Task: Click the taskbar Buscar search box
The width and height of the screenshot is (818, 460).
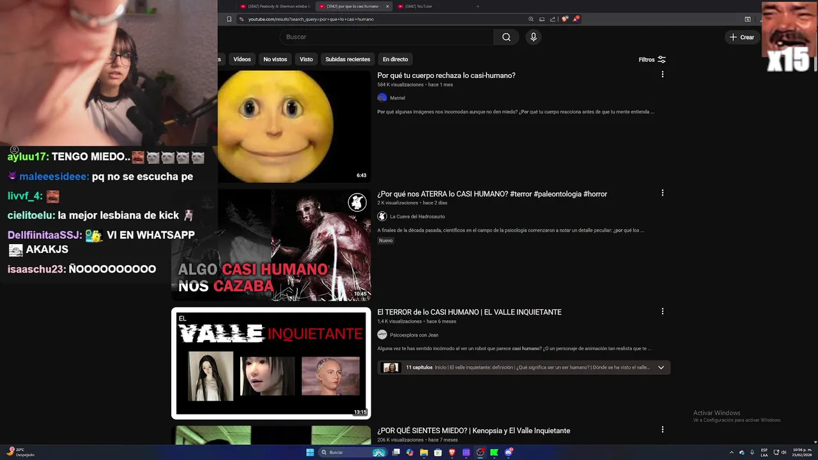Action: pos(353,452)
